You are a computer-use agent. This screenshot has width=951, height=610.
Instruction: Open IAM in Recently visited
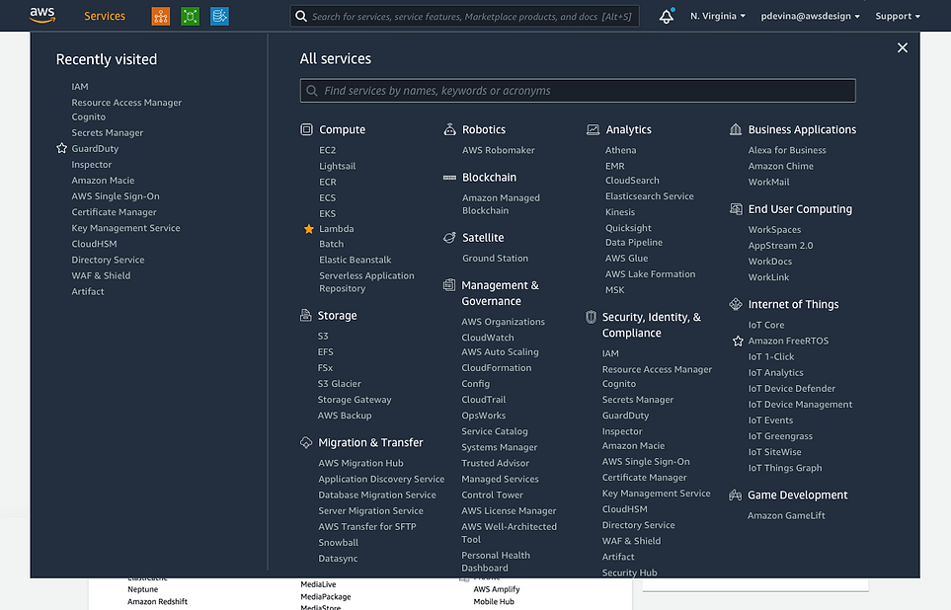point(79,87)
